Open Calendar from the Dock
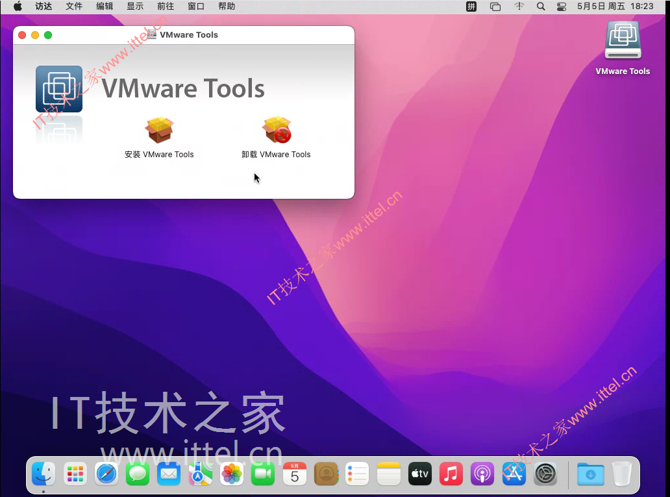This screenshot has height=497, width=670. (x=294, y=474)
